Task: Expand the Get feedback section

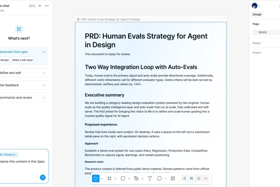Action: pyautogui.click(x=44, y=85)
